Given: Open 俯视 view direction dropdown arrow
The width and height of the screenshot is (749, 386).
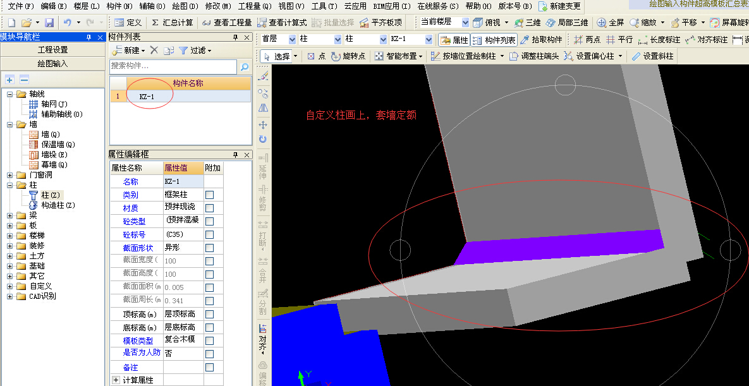Looking at the screenshot, I should (x=506, y=23).
